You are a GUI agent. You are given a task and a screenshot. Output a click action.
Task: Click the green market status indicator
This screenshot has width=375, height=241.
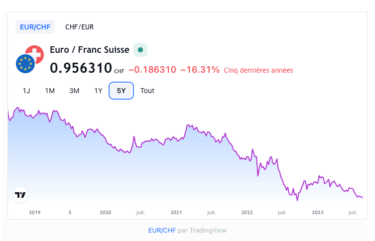click(x=140, y=50)
